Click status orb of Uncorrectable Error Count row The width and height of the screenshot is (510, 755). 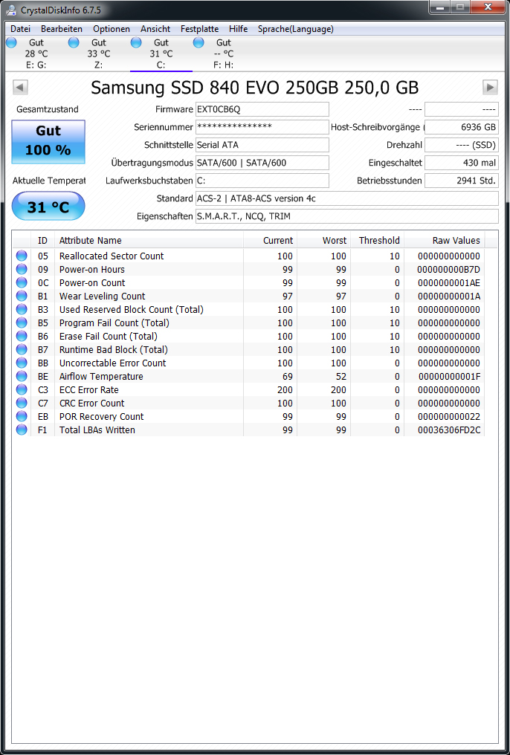pos(22,363)
